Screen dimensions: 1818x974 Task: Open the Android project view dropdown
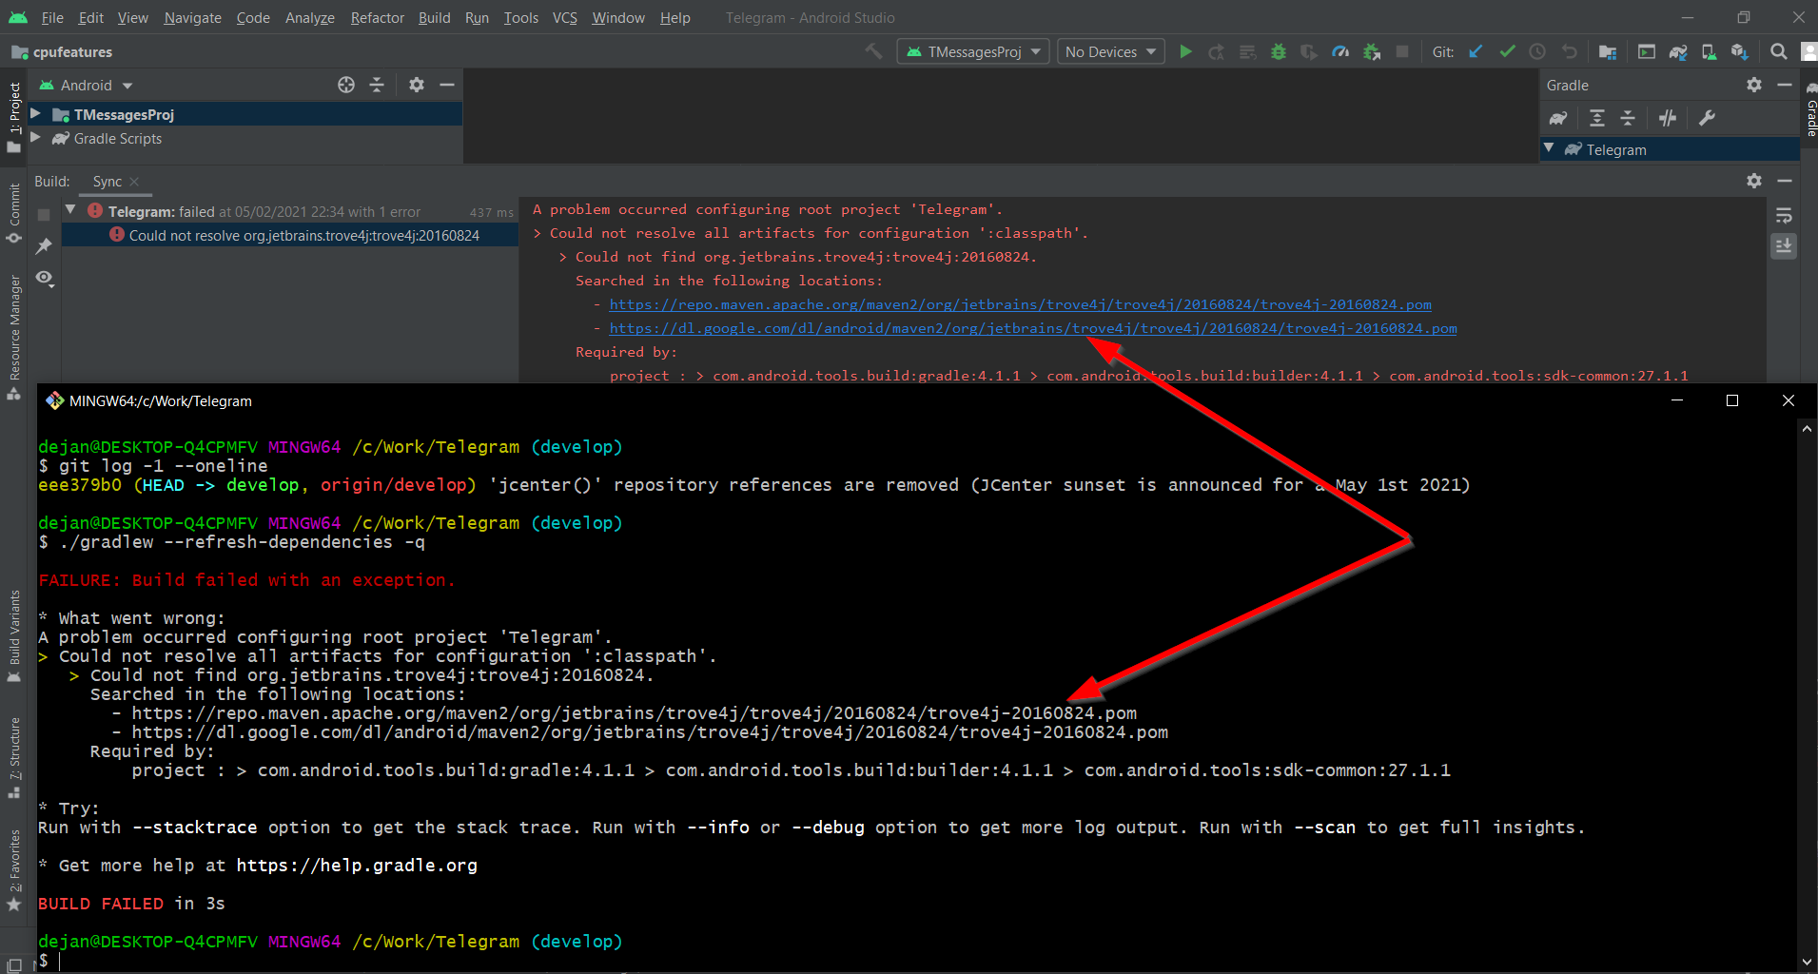pyautogui.click(x=86, y=86)
